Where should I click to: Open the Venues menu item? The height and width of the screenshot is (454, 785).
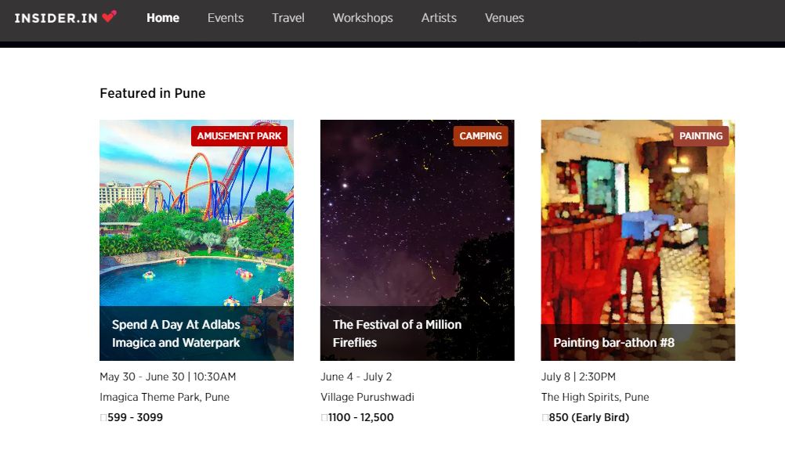tap(505, 18)
